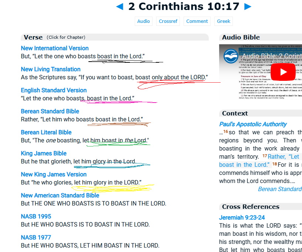302x252 pixels.
Task: Select the New Living Translation heading
Action: (x=50, y=69)
